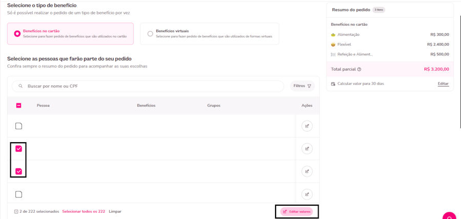Check the first person row checkbox
The height and width of the screenshot is (219, 461).
[19, 126]
